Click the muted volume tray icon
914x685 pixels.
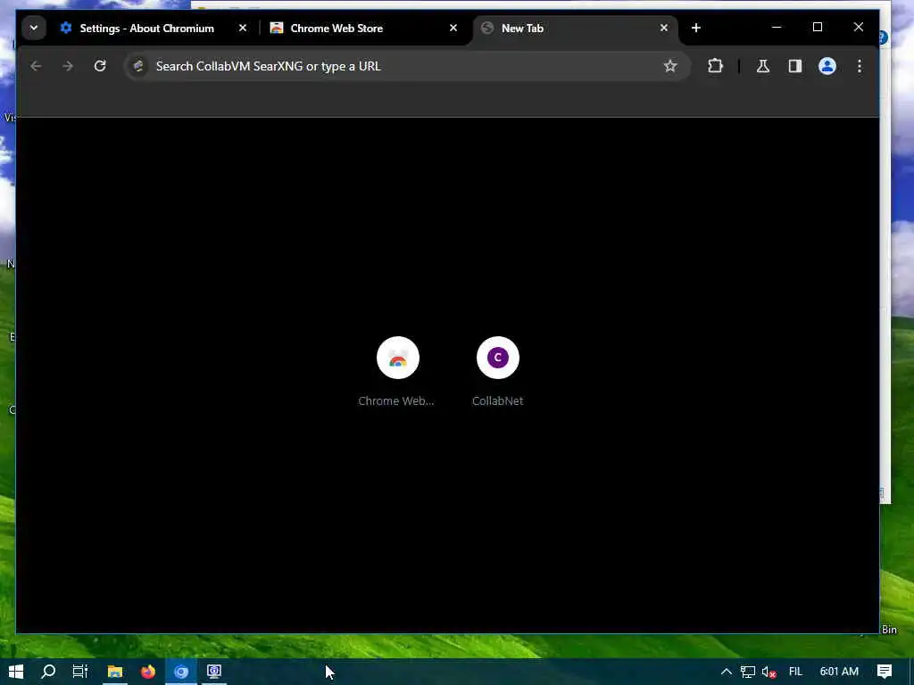[x=769, y=672]
